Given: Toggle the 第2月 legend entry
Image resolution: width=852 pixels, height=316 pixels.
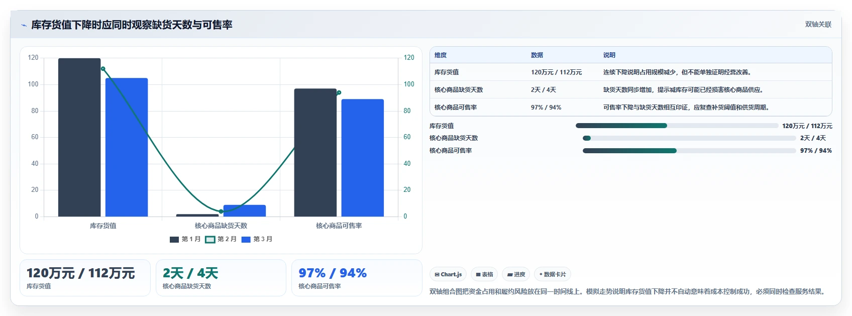Looking at the screenshot, I should pyautogui.click(x=221, y=239).
